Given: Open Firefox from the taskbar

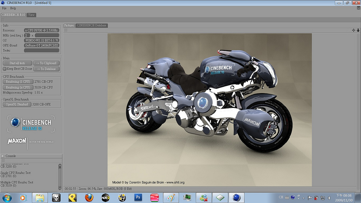Looking at the screenshot, I should tap(89, 198).
